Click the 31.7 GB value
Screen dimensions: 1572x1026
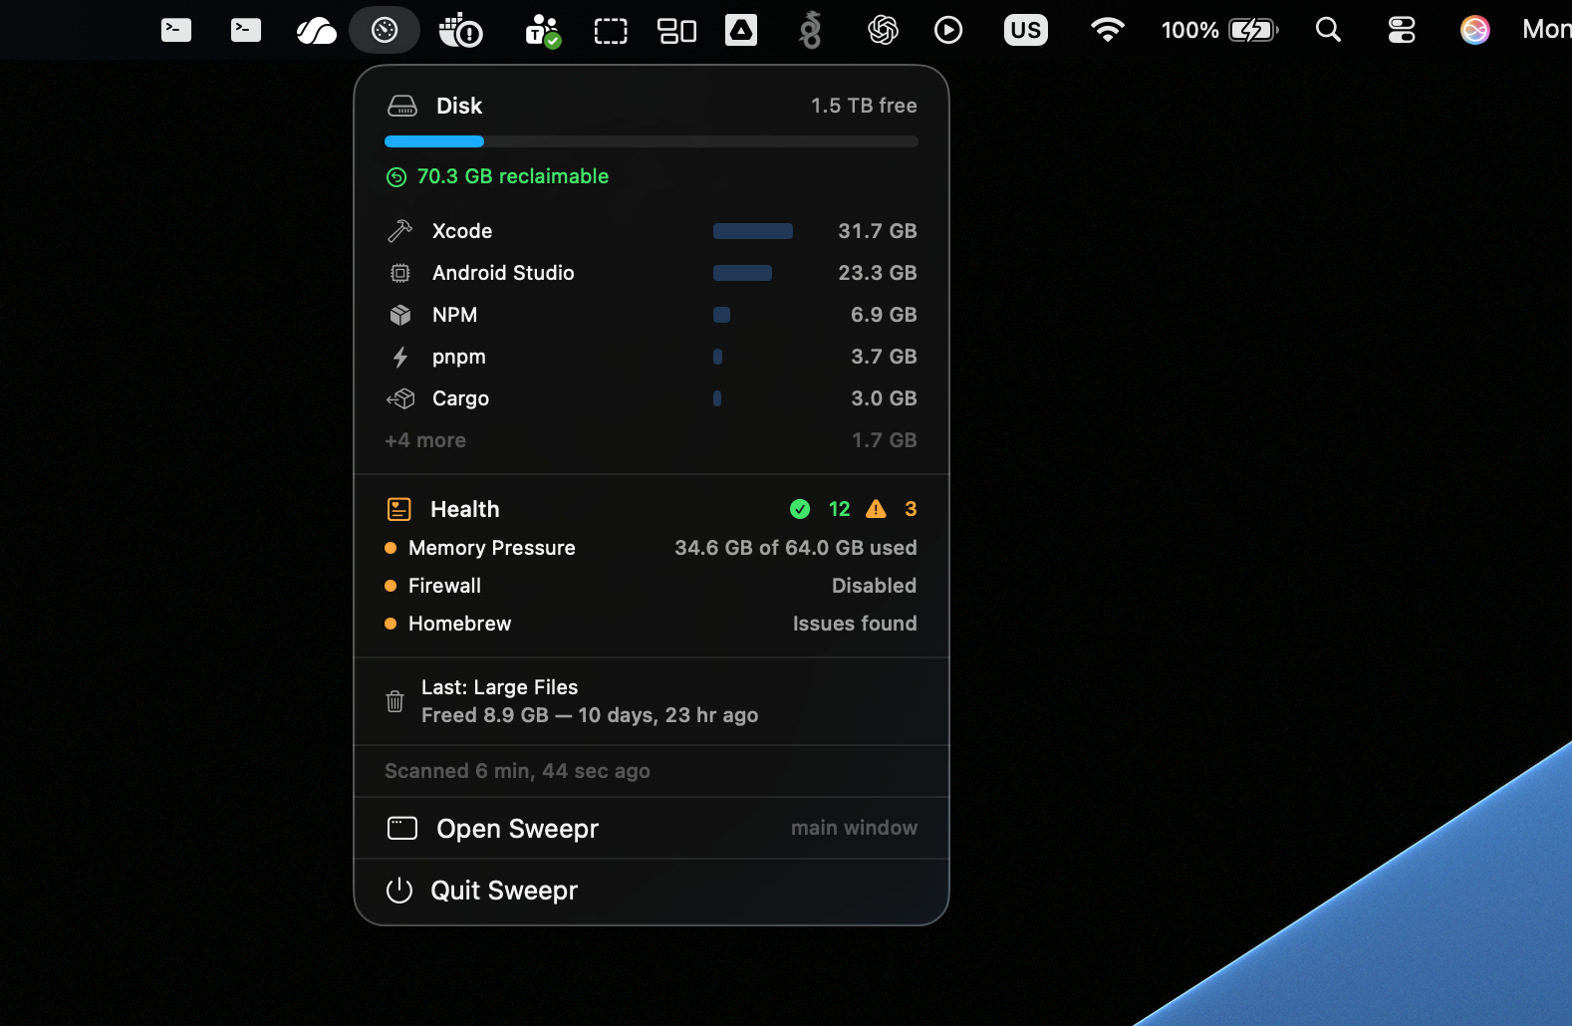pos(878,231)
